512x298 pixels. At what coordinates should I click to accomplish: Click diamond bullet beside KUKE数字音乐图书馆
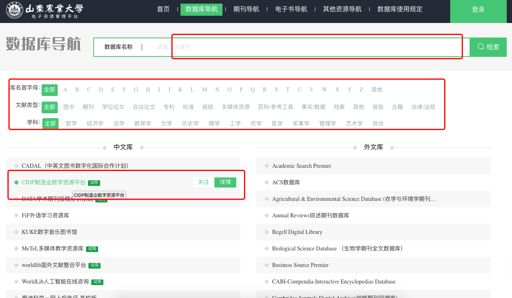pyautogui.click(x=17, y=232)
